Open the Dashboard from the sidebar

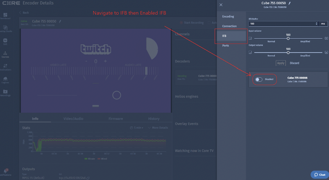5,16
